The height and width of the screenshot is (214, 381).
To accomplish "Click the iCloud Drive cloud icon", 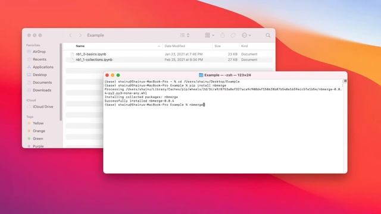I will click(29, 107).
